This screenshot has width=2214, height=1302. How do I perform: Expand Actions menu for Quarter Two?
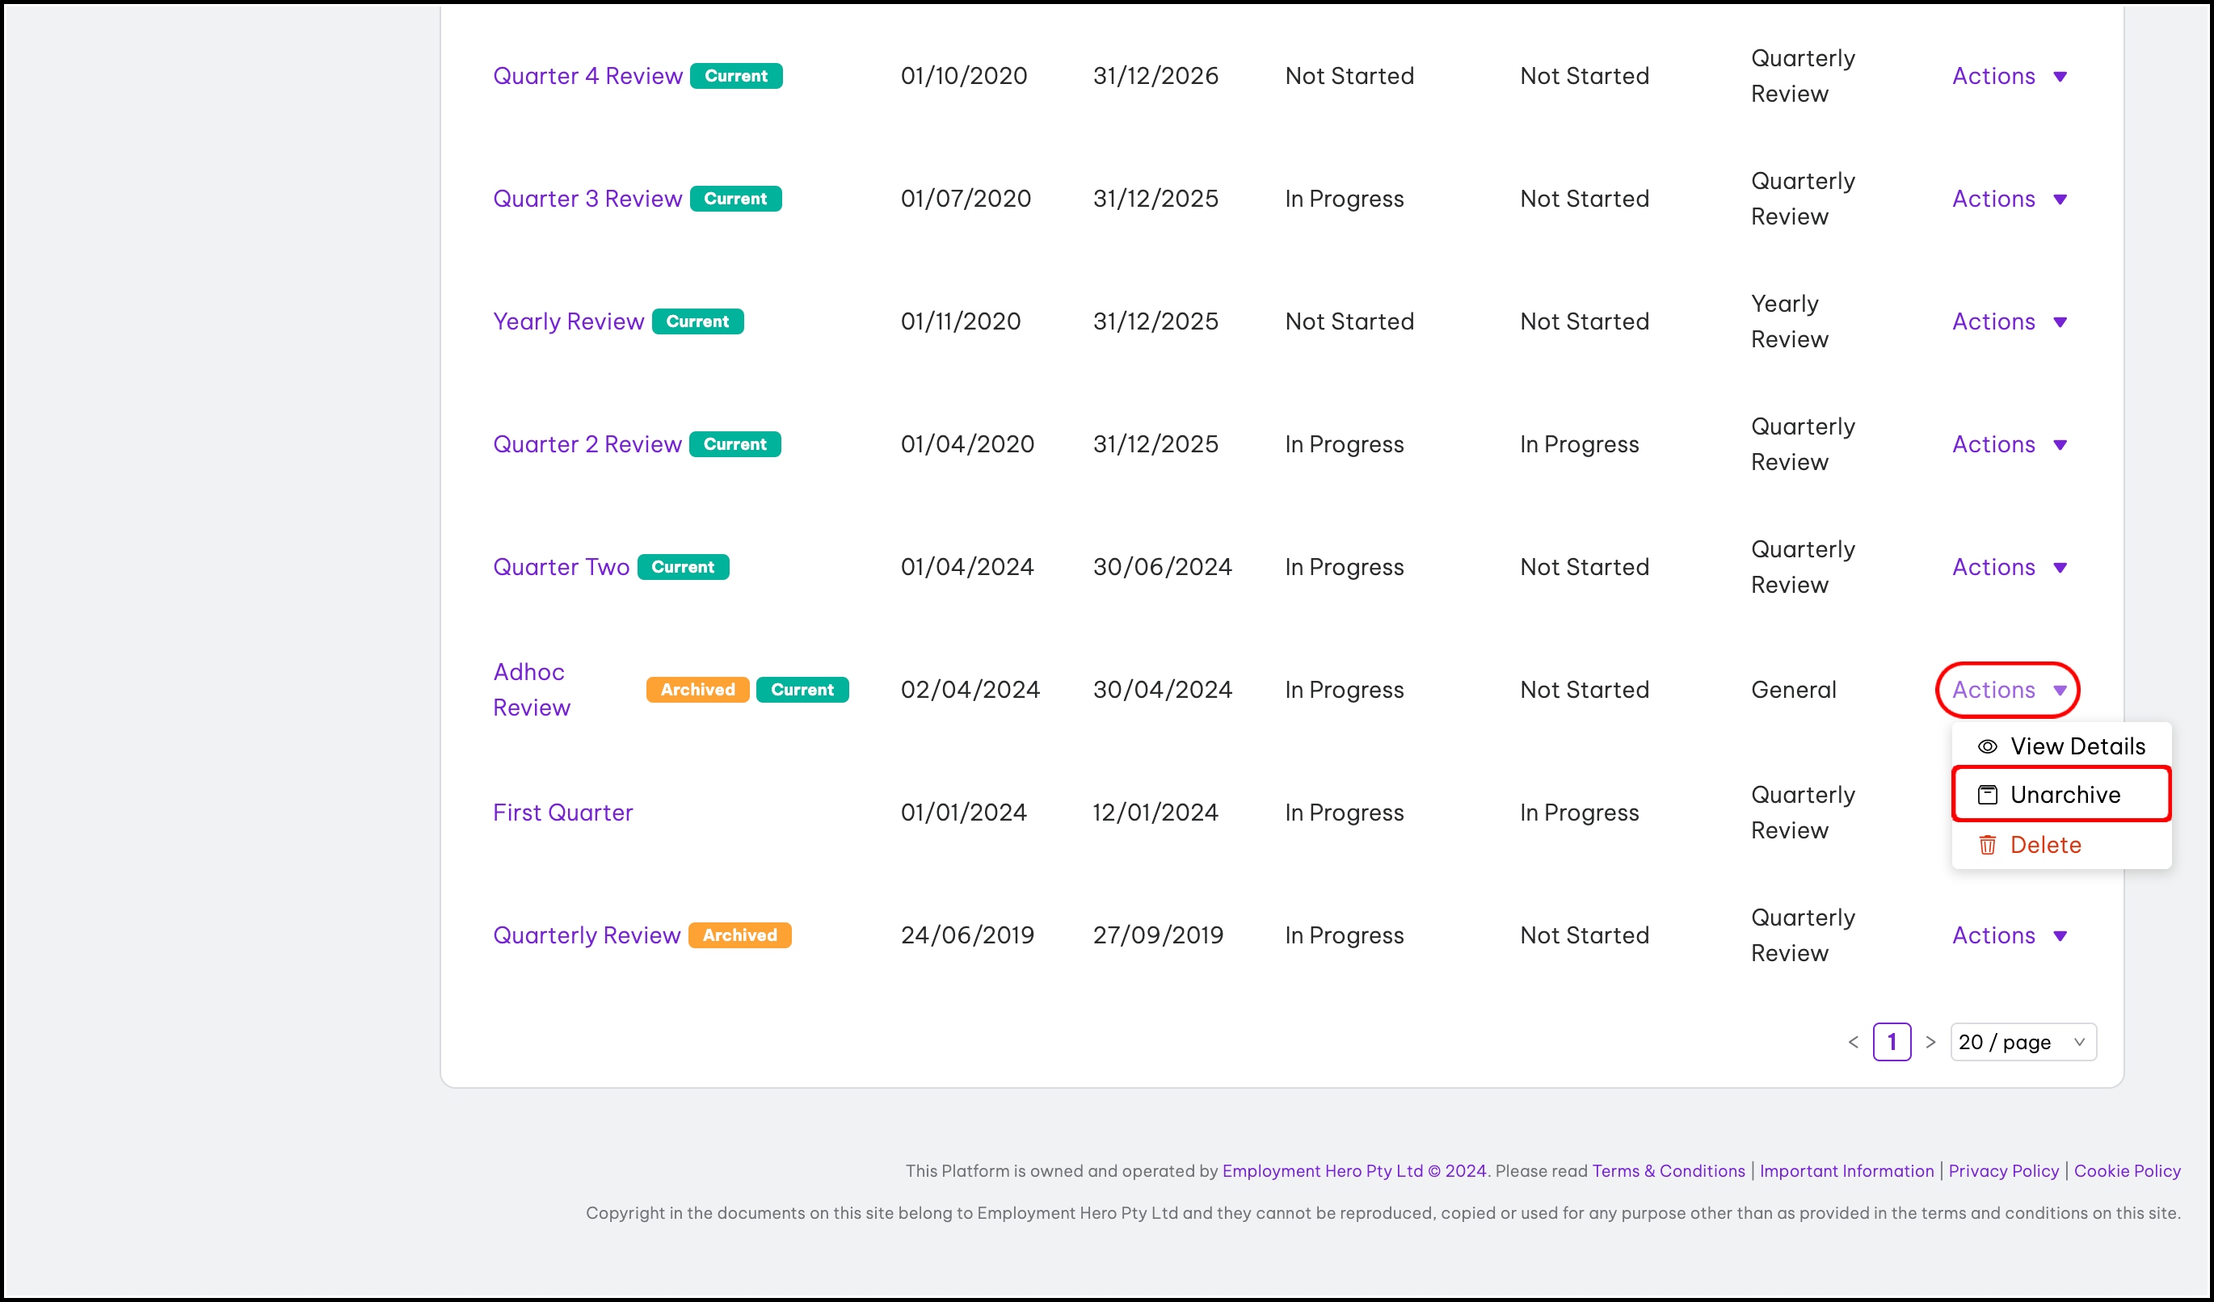point(2009,567)
